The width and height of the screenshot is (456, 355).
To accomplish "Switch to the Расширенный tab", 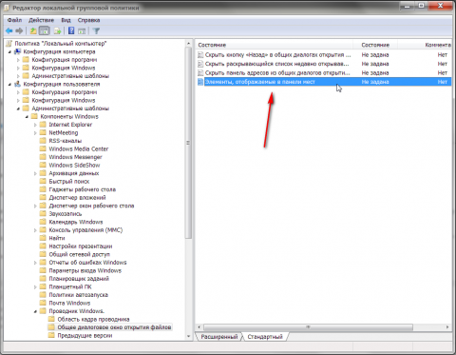I will tap(219, 337).
